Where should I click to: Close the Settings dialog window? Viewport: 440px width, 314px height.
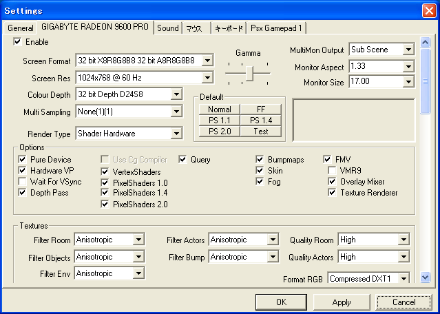(x=428, y=10)
